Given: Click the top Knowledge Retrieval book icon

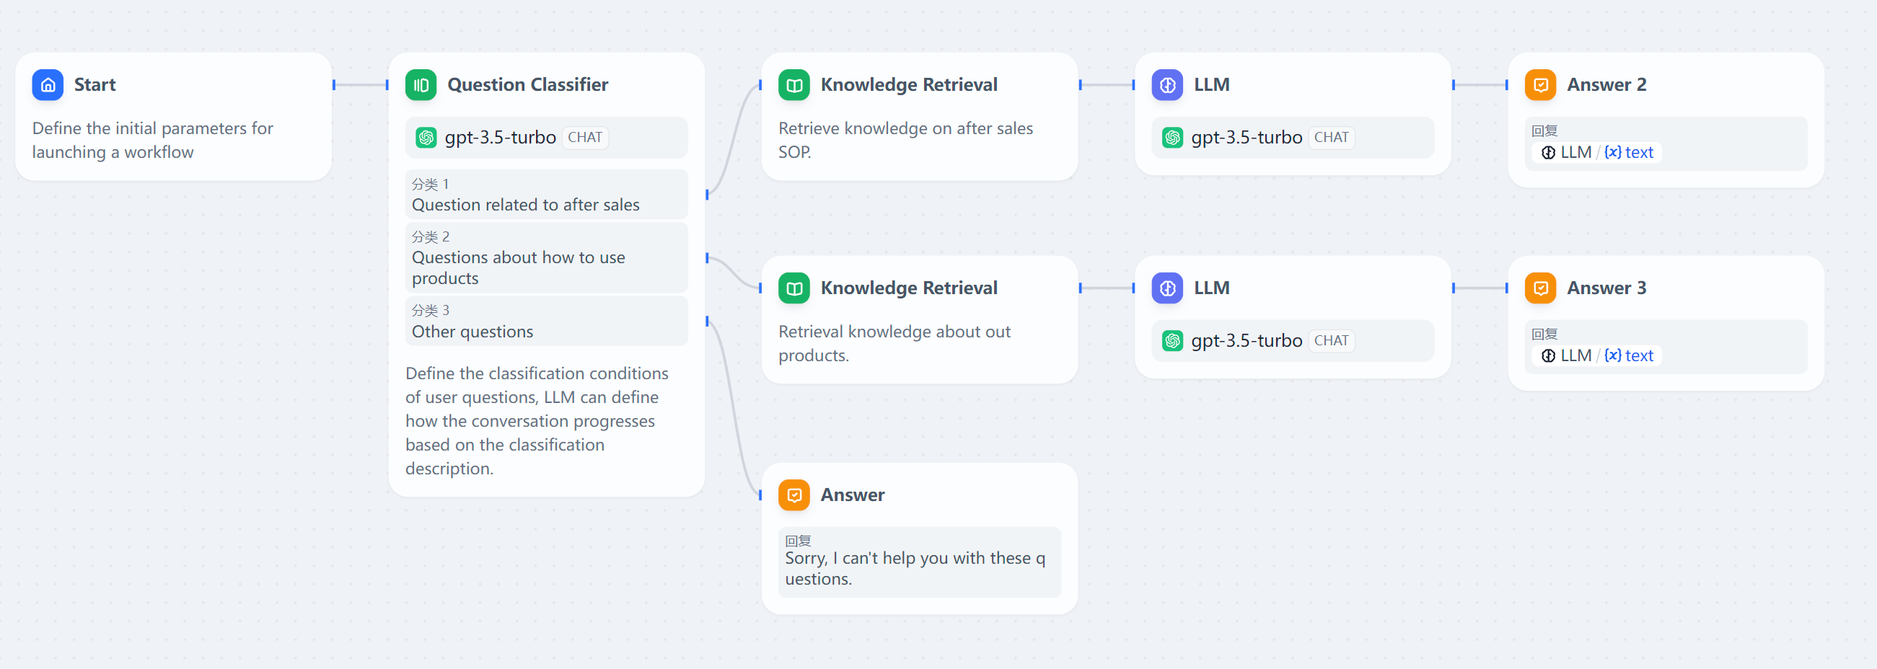Looking at the screenshot, I should pyautogui.click(x=794, y=85).
